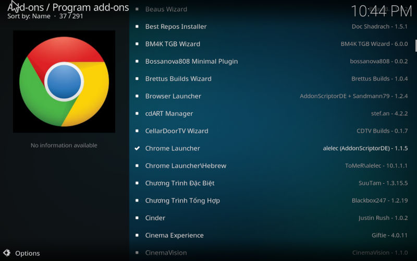Click the CDTV Builds - 0.1.7 text
This screenshot has height=261, width=417.
click(x=382, y=131)
